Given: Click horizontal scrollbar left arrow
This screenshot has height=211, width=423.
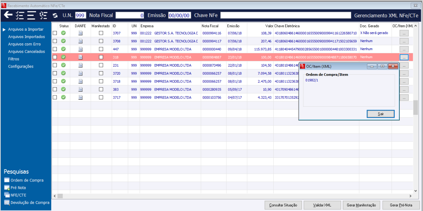Looking at the screenshot, I should pyautogui.click(x=55, y=196).
